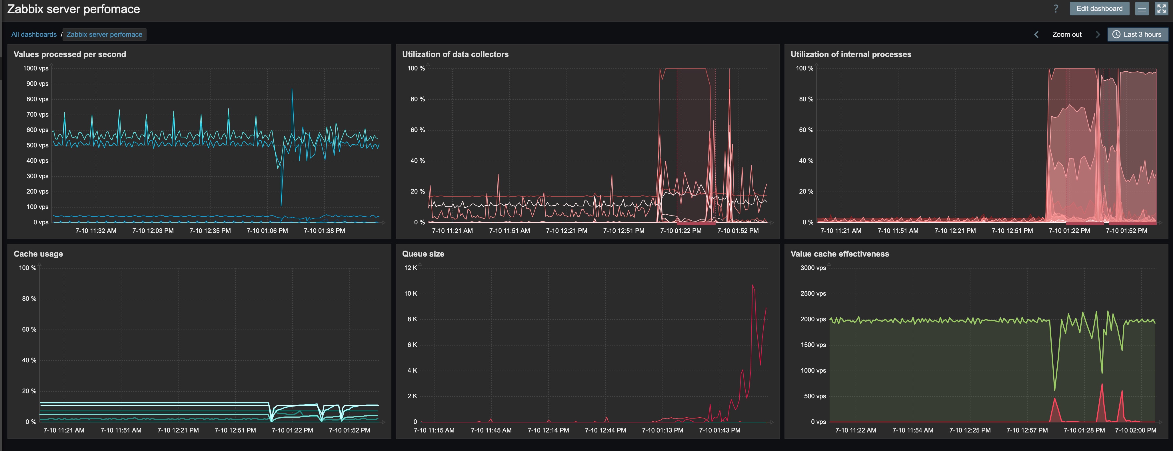Click 7-10 11:21 AM label in Cache usage graph

point(64,430)
